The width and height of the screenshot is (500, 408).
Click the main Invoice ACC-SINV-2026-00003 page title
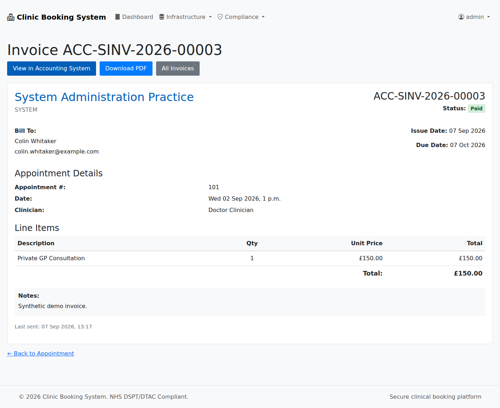point(115,50)
